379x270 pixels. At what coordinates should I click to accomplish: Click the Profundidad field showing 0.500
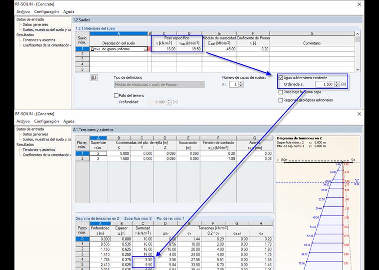158,102
